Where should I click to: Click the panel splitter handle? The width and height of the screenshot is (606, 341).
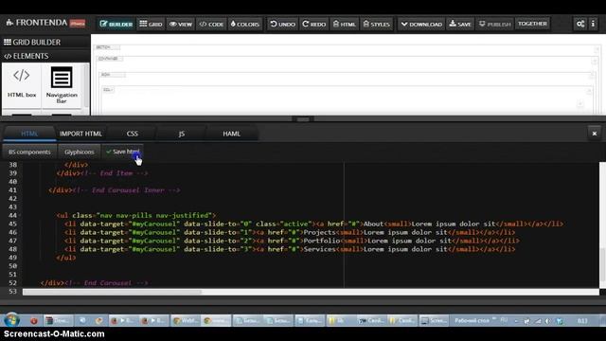303,118
